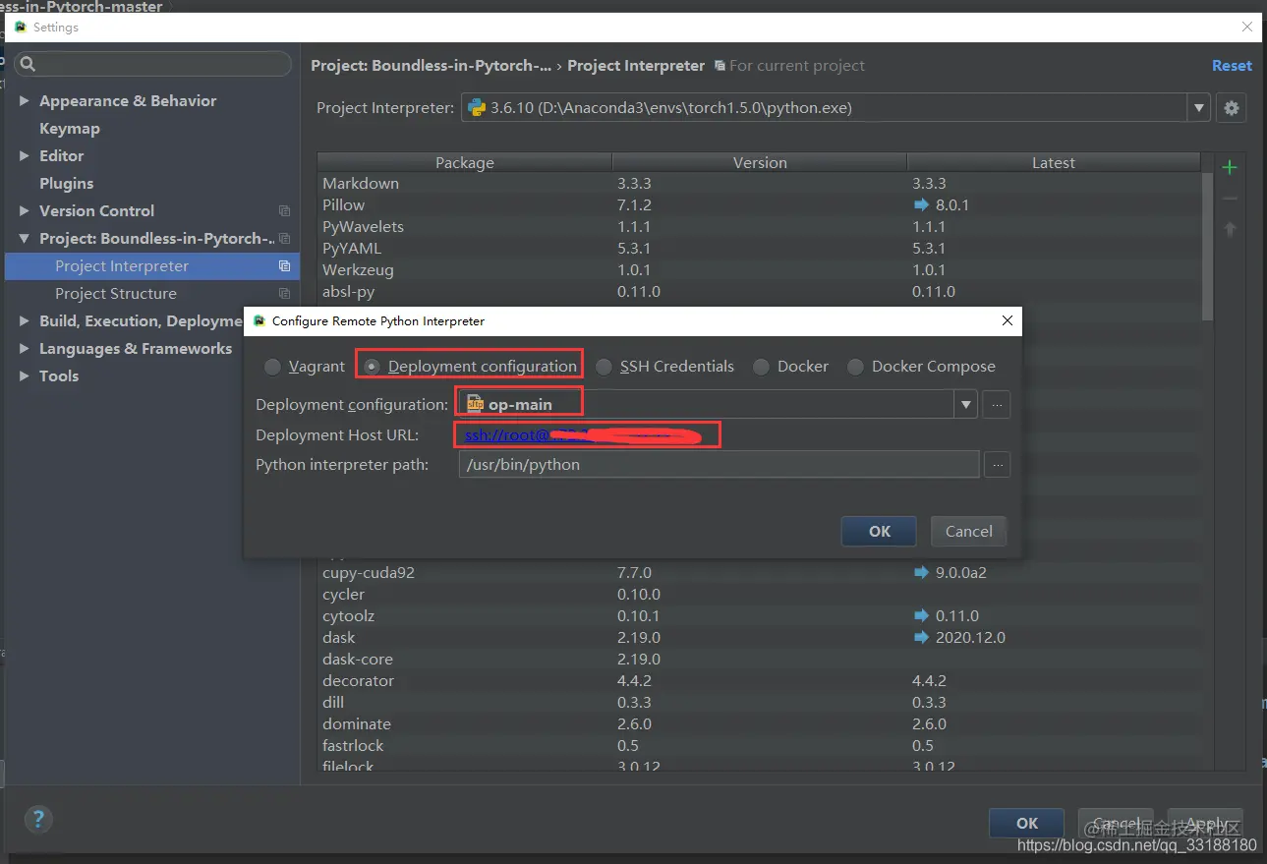Select the fastrlock package row
This screenshot has height=864, width=1267.
point(759,745)
